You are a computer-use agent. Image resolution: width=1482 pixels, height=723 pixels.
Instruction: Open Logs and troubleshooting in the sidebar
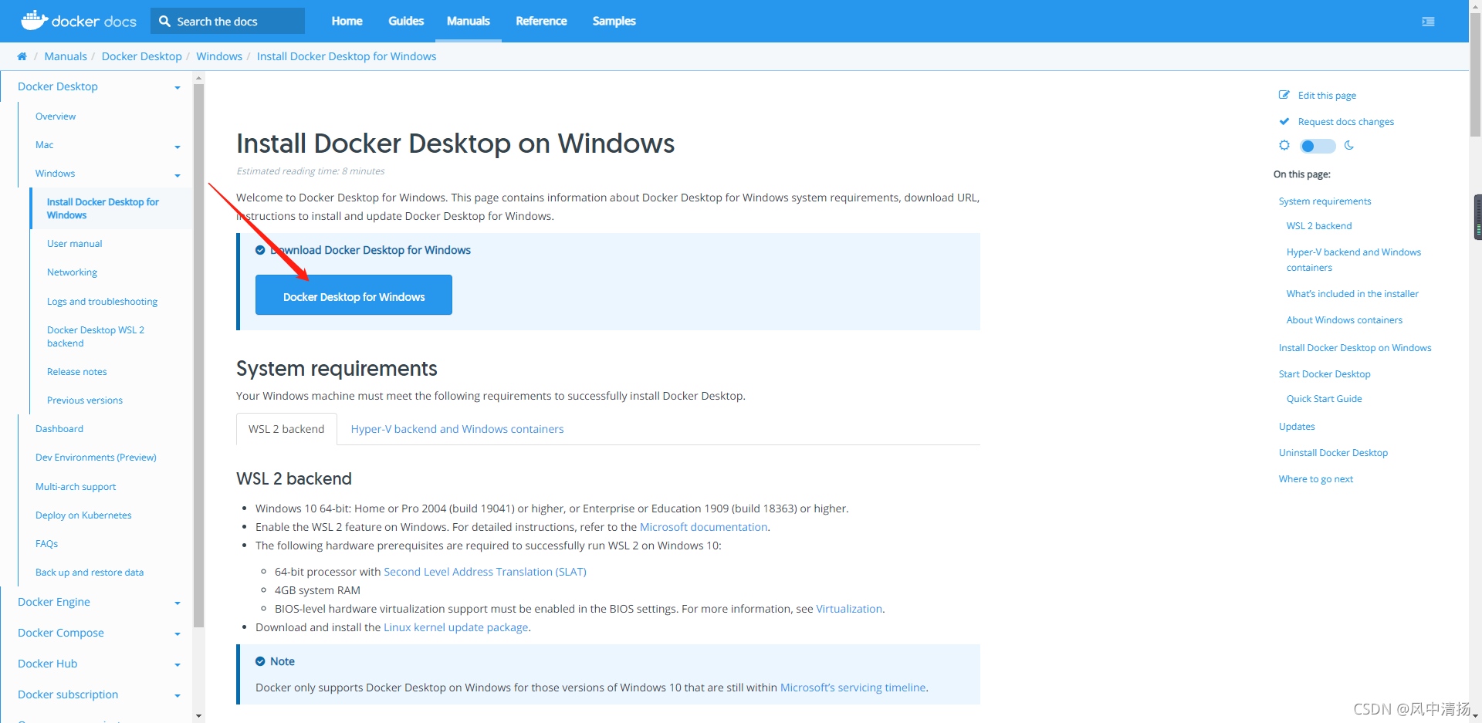click(102, 302)
